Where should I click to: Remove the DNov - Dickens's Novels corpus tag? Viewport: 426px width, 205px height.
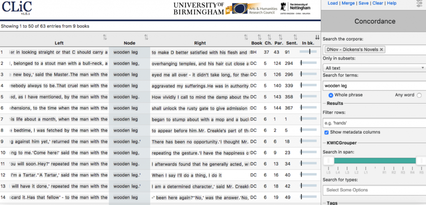click(x=381, y=49)
